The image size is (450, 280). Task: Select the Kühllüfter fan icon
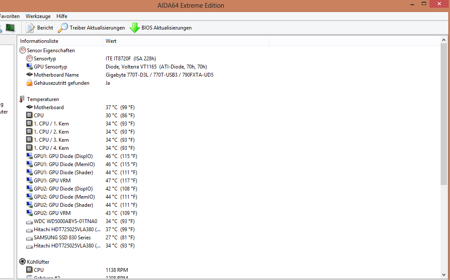coord(22,262)
